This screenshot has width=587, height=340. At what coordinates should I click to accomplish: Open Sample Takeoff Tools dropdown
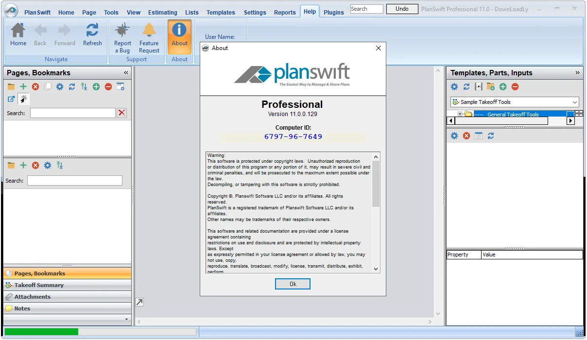[515, 102]
